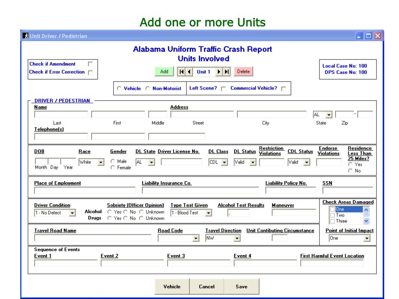The height and width of the screenshot is (299, 399).
Task: Check the Commercial Vehicle? box
Action: coord(284,88)
